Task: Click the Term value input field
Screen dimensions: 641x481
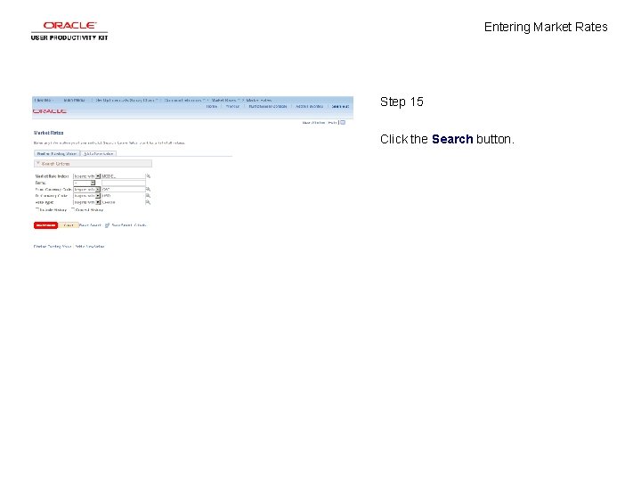Action: pos(124,183)
